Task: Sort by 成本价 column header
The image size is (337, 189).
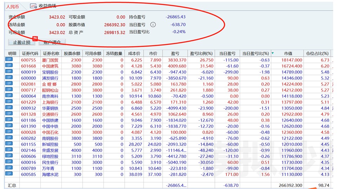Action: pyautogui.click(x=134, y=53)
